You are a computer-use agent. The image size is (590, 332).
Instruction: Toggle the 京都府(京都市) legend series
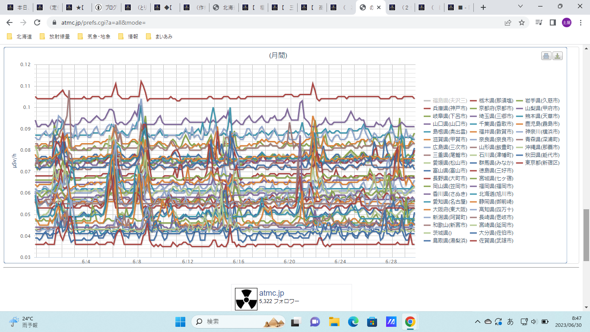(x=491, y=108)
